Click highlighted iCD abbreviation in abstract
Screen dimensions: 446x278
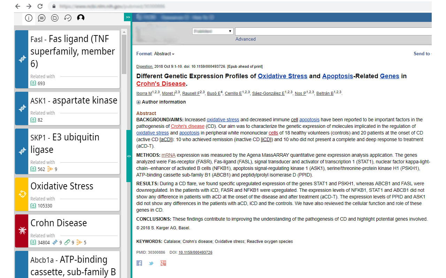(x=267, y=139)
